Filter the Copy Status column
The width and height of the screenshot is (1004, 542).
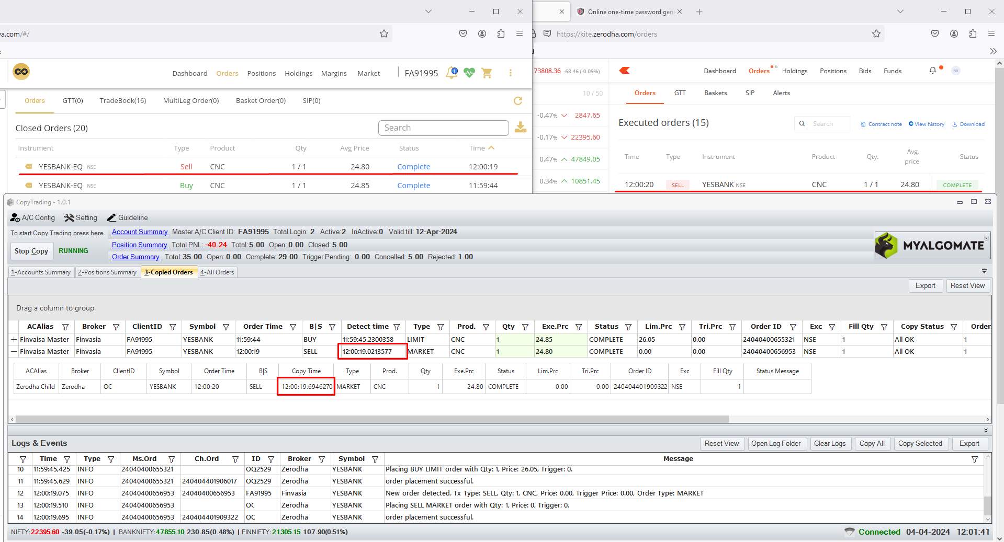coord(954,327)
